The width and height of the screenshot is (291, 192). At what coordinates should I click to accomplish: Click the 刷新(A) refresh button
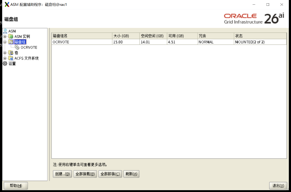tap(131, 174)
